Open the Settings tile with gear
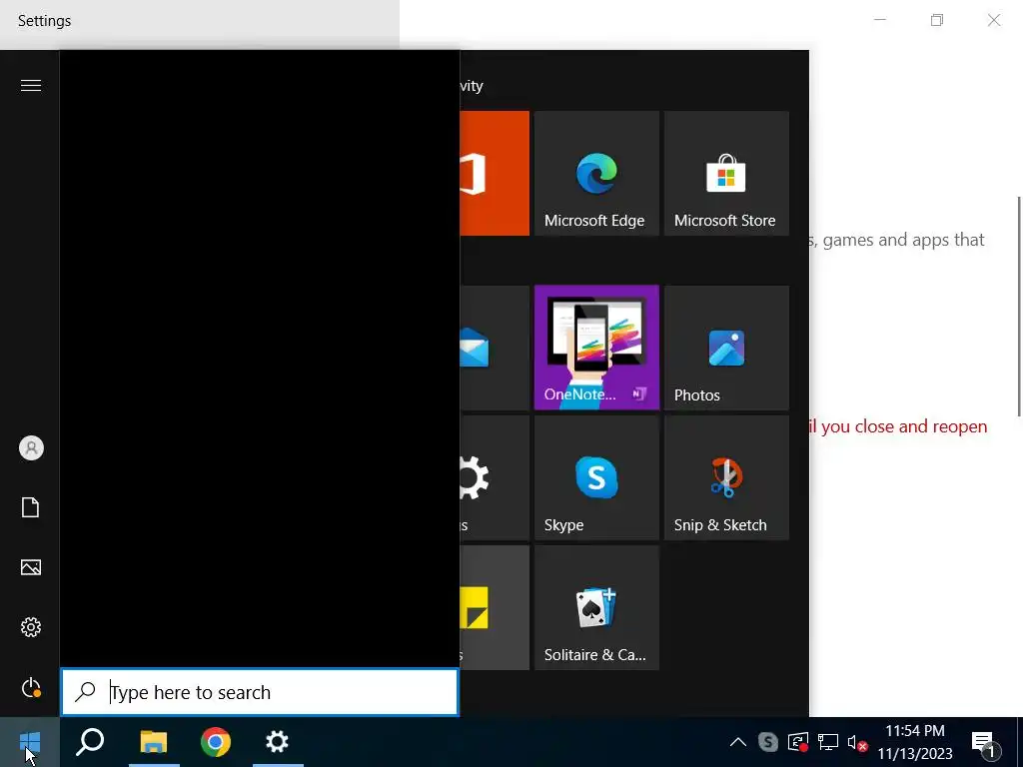The height and width of the screenshot is (767, 1023). coord(495,477)
